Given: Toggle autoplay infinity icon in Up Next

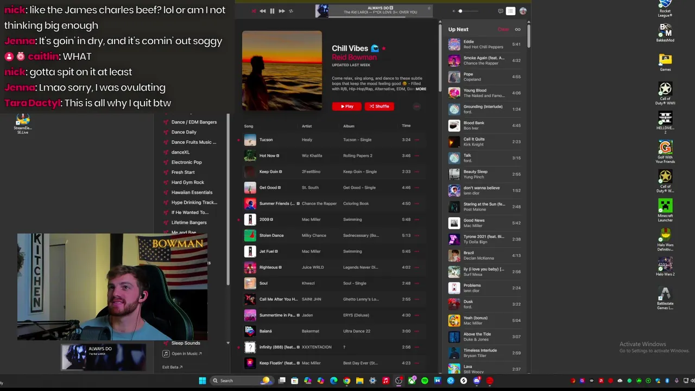Looking at the screenshot, I should pyautogui.click(x=517, y=29).
